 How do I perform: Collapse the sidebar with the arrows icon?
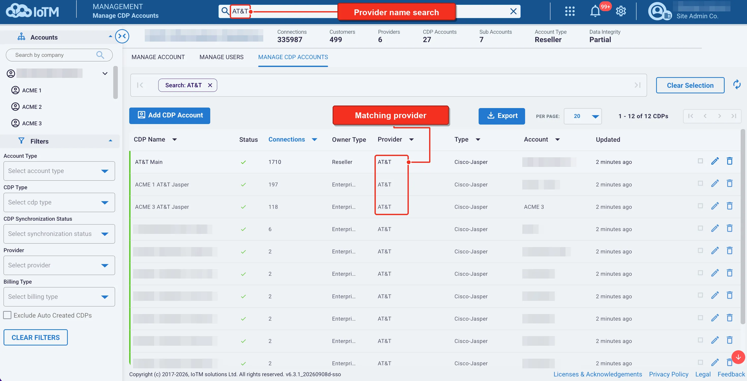[122, 36]
